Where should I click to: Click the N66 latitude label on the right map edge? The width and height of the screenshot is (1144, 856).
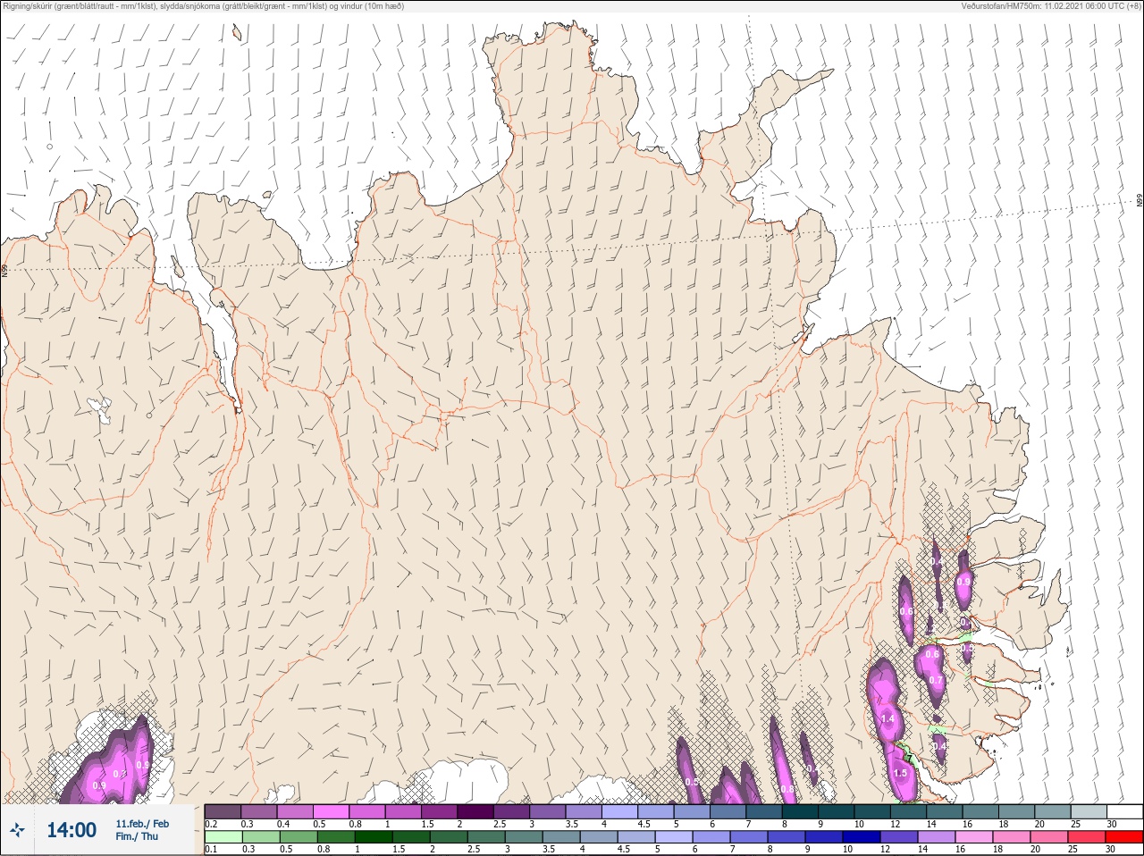coord(1140,201)
